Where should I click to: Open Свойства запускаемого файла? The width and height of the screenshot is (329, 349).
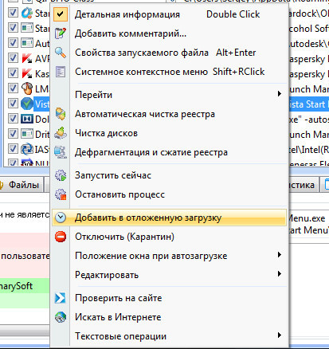pyautogui.click(x=170, y=53)
